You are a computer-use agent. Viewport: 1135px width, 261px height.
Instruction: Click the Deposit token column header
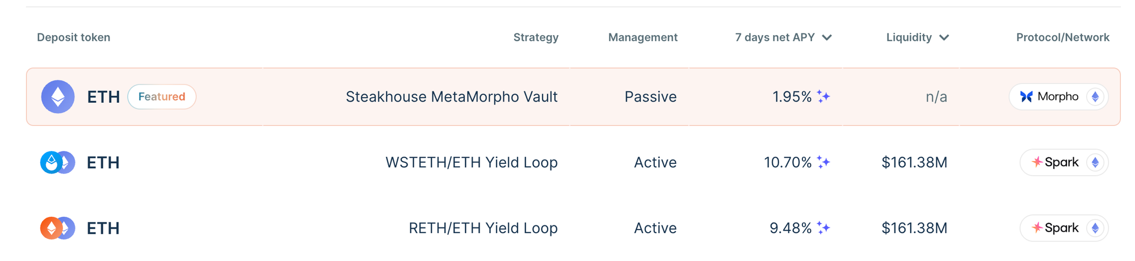(x=74, y=37)
